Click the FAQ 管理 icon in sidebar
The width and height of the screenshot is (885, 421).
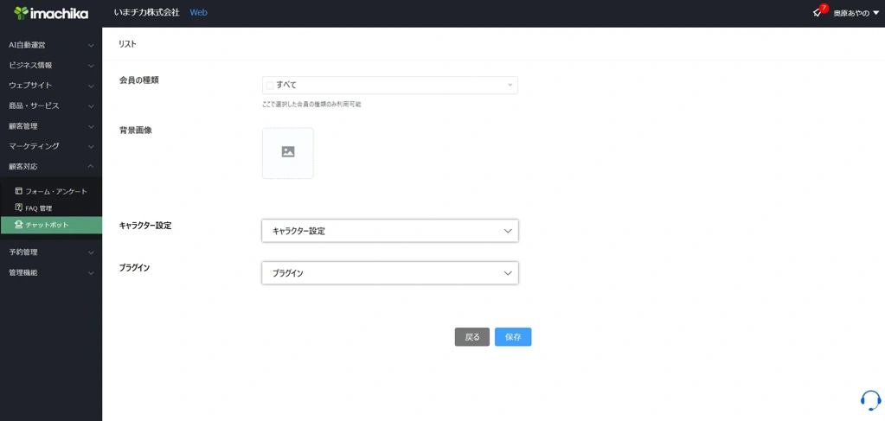point(19,207)
